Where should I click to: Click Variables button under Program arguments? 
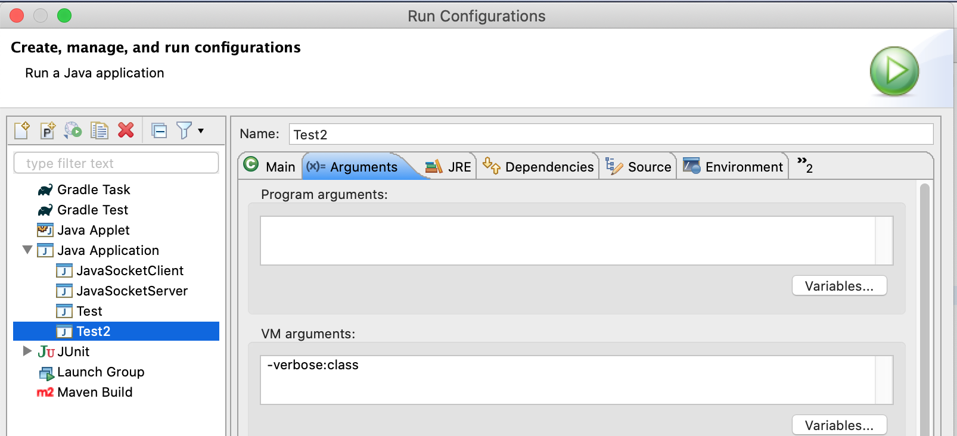point(838,286)
